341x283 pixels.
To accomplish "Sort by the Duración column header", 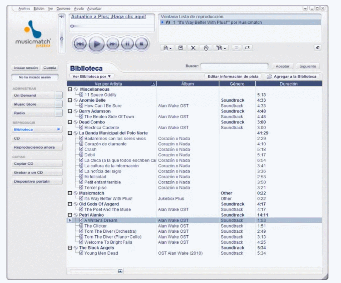I will coord(289,84).
